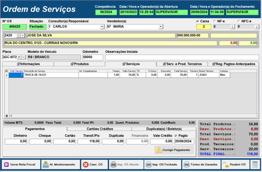Image resolution: width=262 pixels, height=172 pixels.
Task: Click the dash button next to client code
Action: coord(23,35)
